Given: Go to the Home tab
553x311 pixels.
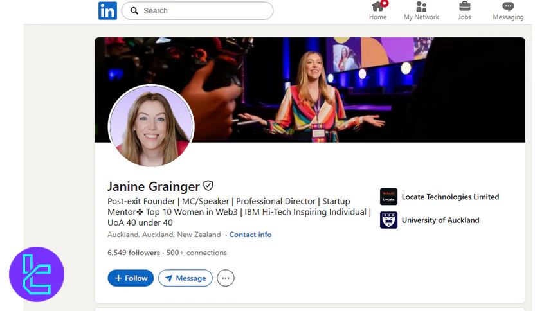Looking at the screenshot, I should 378,10.
